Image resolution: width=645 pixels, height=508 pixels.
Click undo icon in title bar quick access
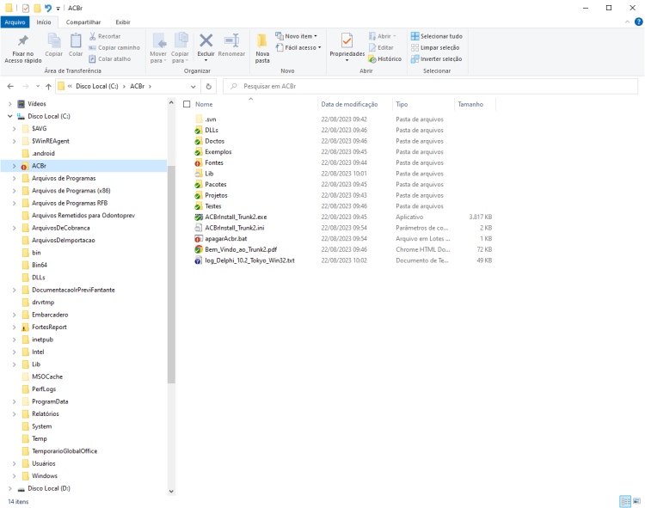tap(48, 8)
